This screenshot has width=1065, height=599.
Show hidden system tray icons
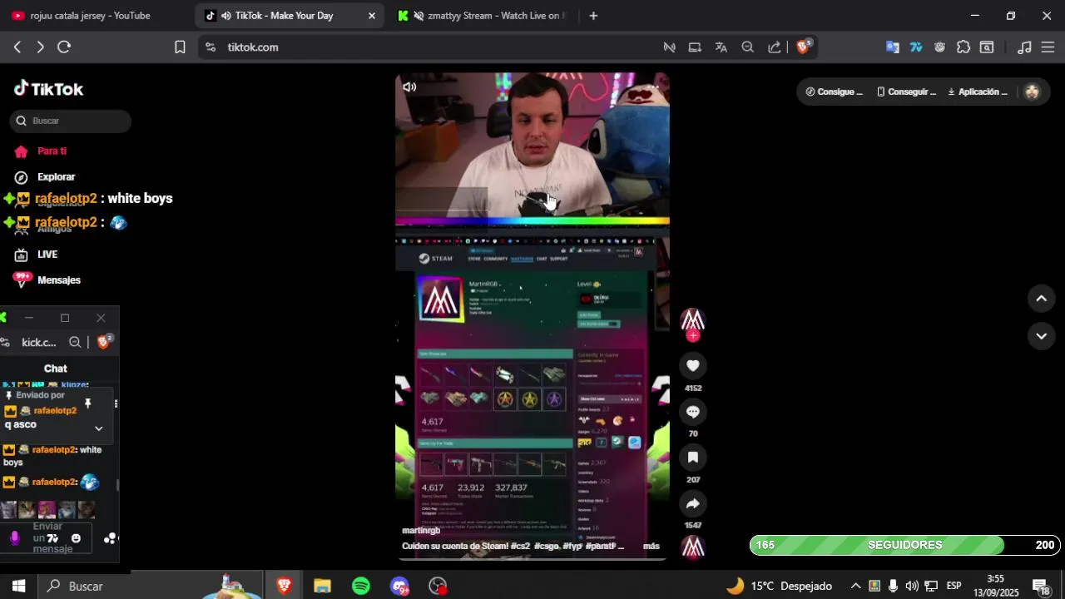[855, 587]
